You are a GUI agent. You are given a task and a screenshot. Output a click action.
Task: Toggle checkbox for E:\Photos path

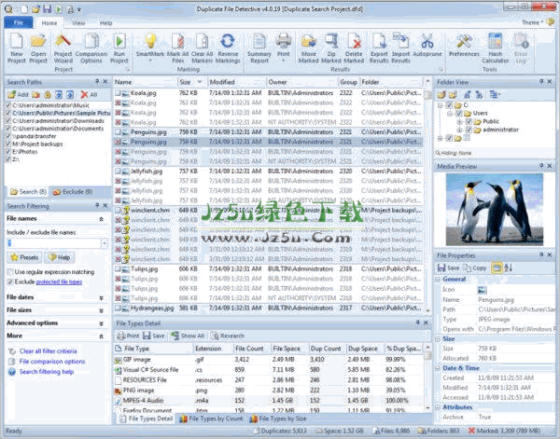(8, 152)
